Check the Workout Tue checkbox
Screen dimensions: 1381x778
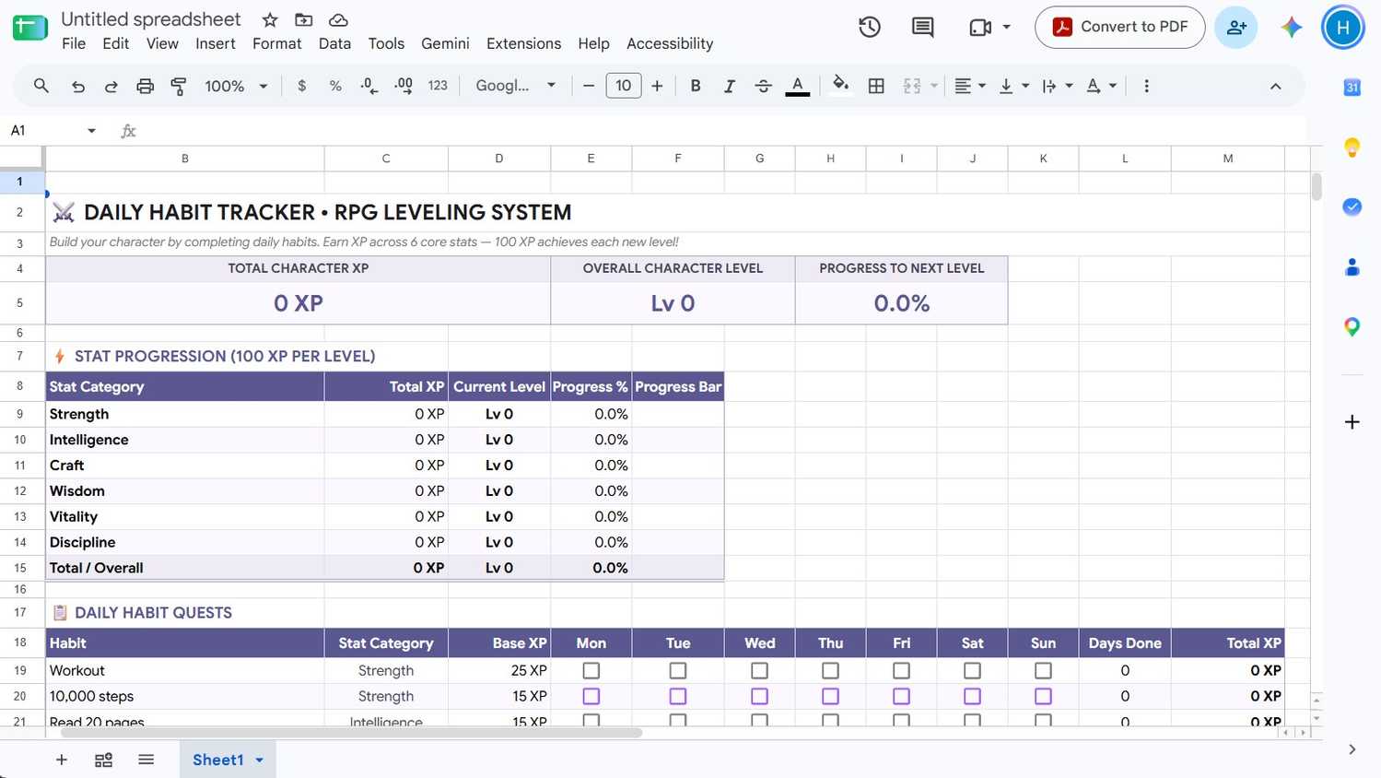[678, 670]
